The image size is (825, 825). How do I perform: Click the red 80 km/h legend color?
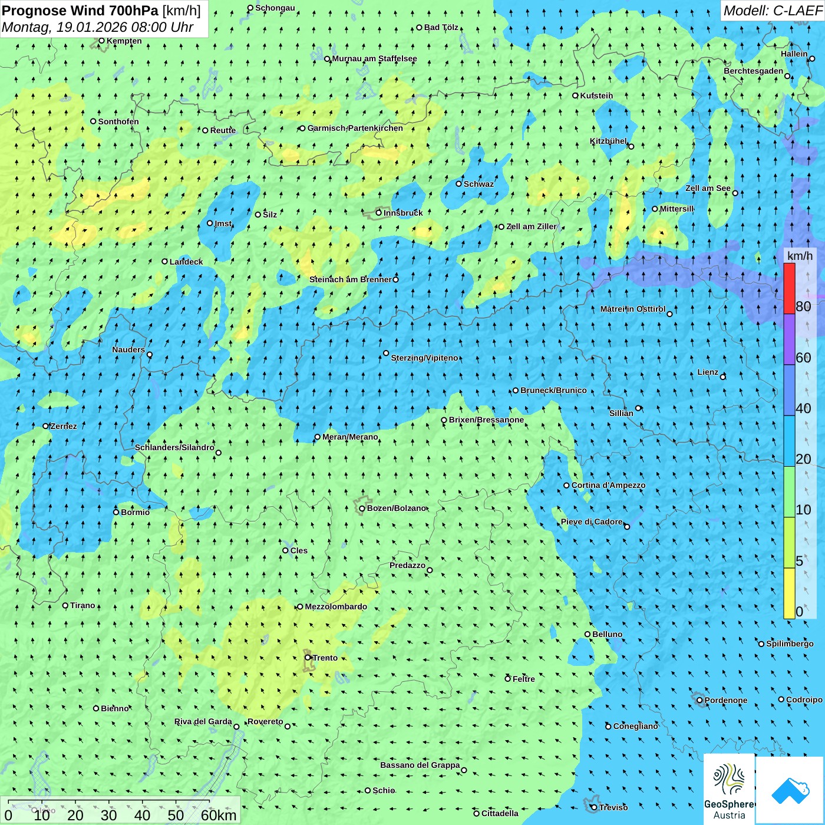(x=789, y=288)
